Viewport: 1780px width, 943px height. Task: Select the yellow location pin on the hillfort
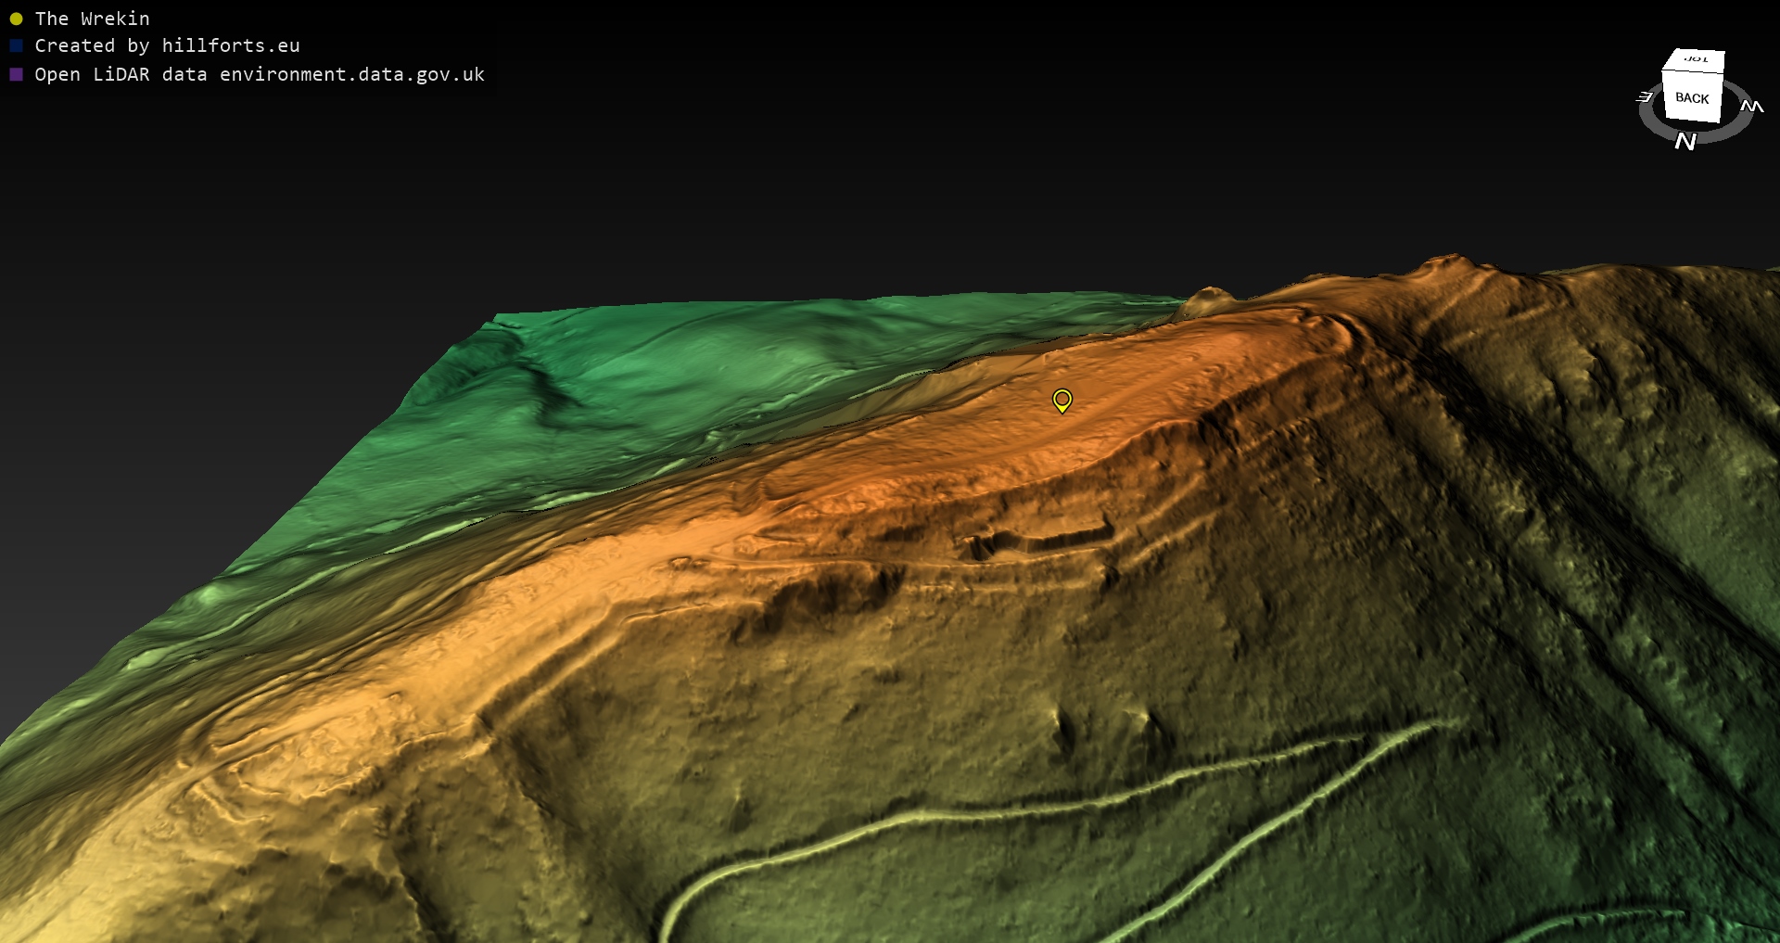pyautogui.click(x=1062, y=400)
